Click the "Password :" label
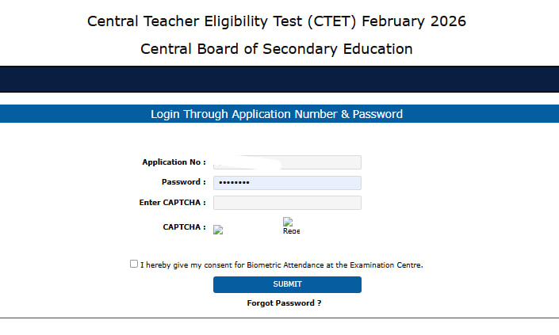 [183, 182]
